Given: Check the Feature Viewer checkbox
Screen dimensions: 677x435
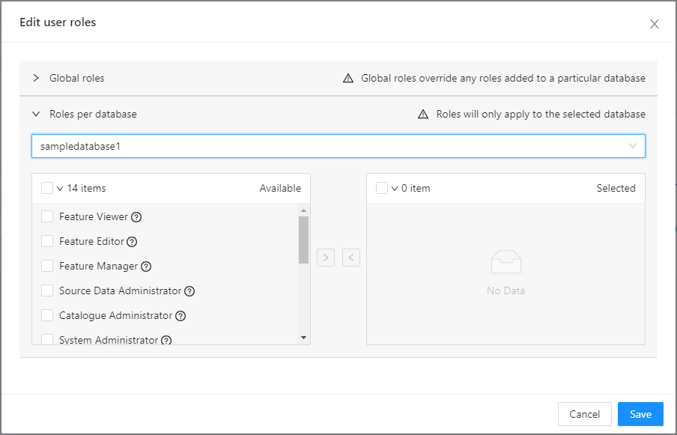Looking at the screenshot, I should [x=47, y=217].
